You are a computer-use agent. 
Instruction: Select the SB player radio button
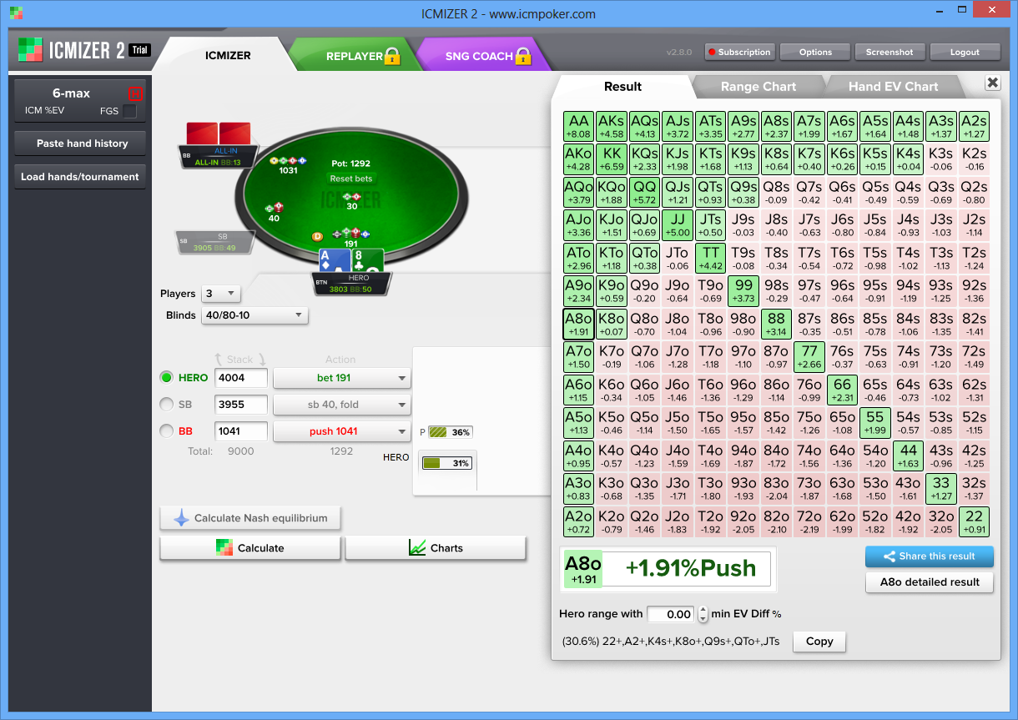166,404
